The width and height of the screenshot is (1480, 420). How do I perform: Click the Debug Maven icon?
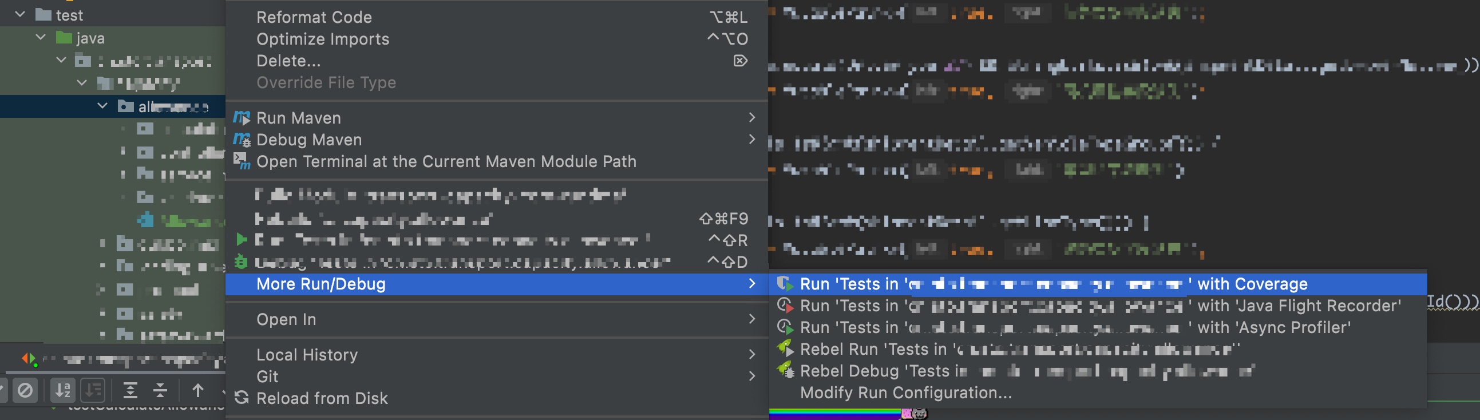pos(242,140)
